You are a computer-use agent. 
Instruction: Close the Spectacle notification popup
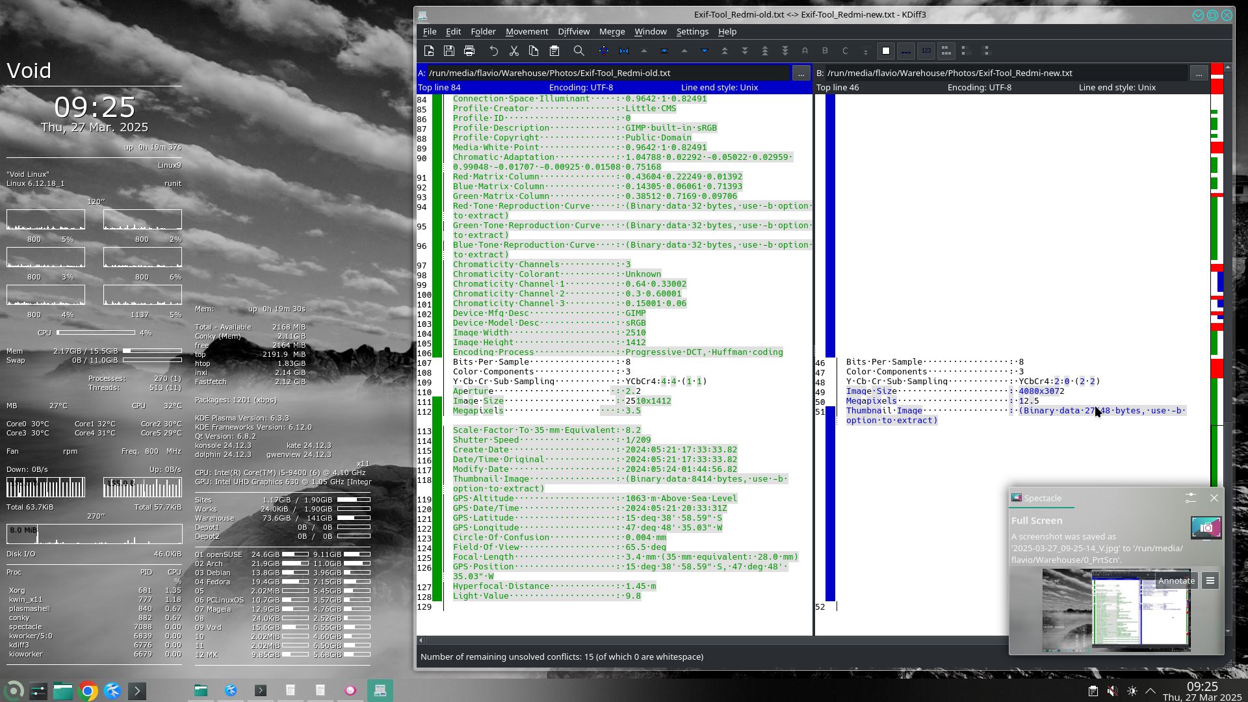(x=1214, y=499)
